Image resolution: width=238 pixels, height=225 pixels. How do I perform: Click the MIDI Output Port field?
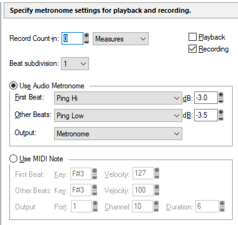click(x=82, y=206)
